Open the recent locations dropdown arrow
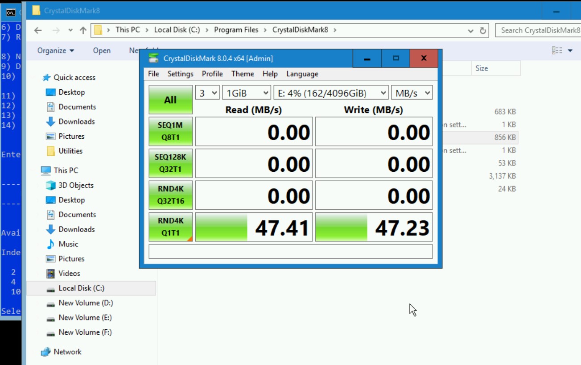Screen dimensions: 581x365 click(x=70, y=30)
